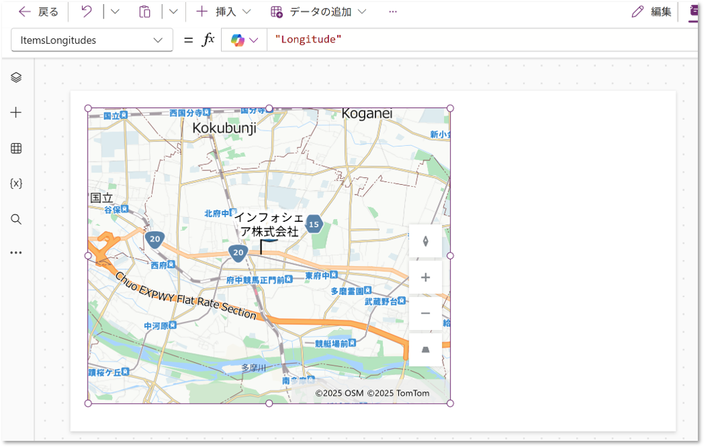The width and height of the screenshot is (704, 447).
Task: Expand the undo options chevron
Action: [x=114, y=12]
